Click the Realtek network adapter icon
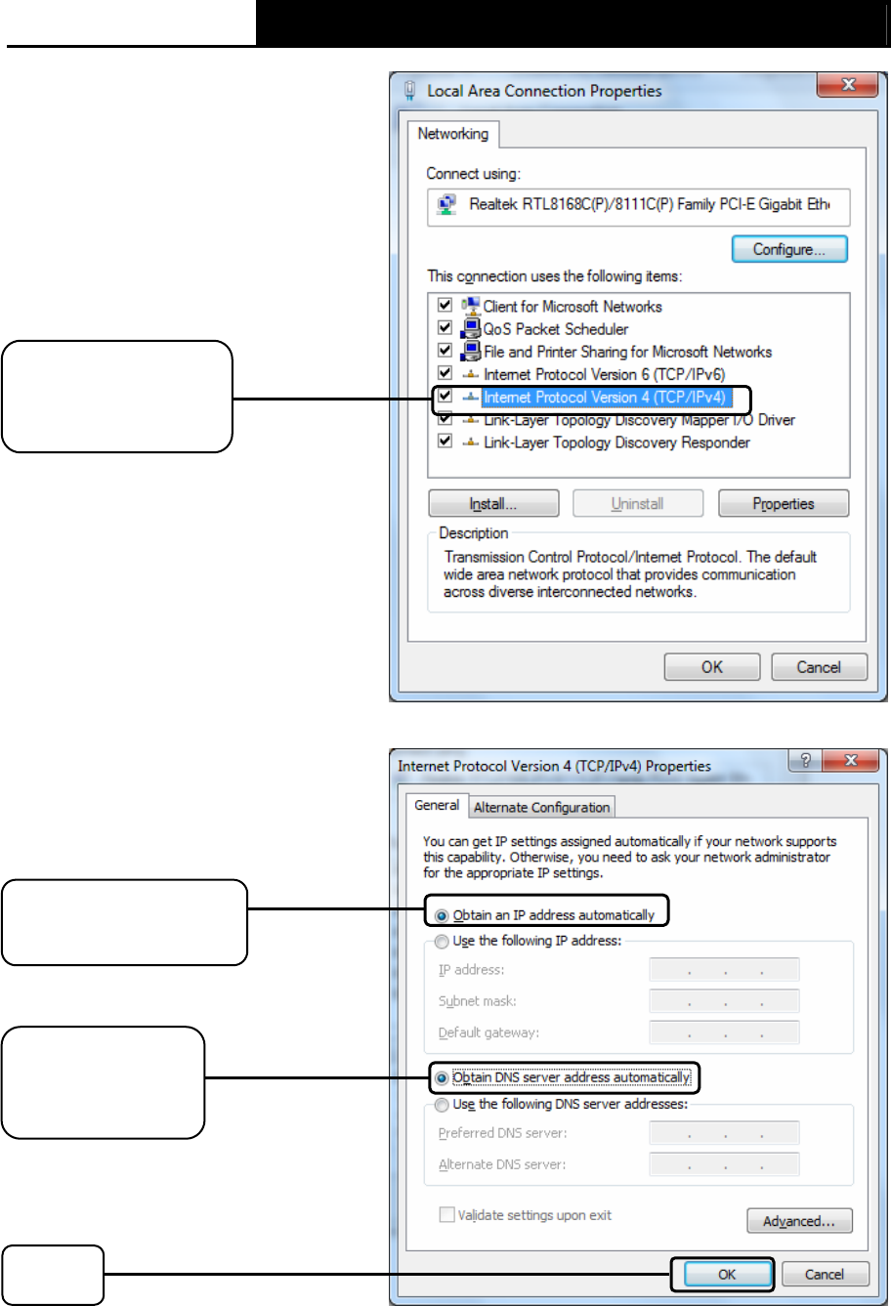891x1306 pixels. pos(446,204)
